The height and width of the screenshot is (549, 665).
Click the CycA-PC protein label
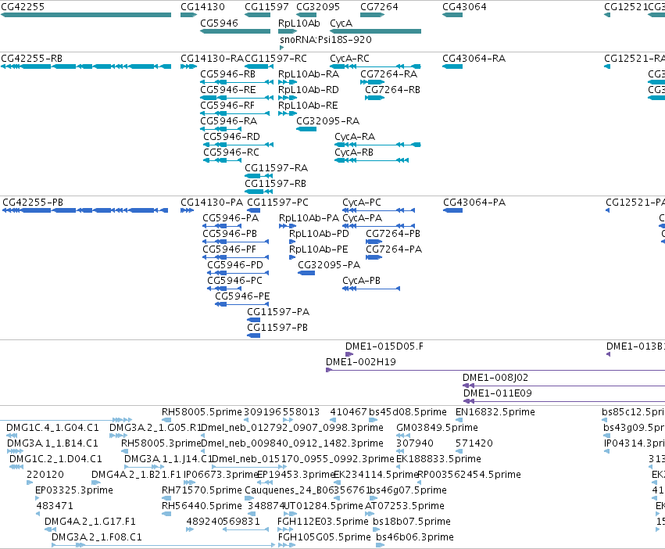coord(362,203)
